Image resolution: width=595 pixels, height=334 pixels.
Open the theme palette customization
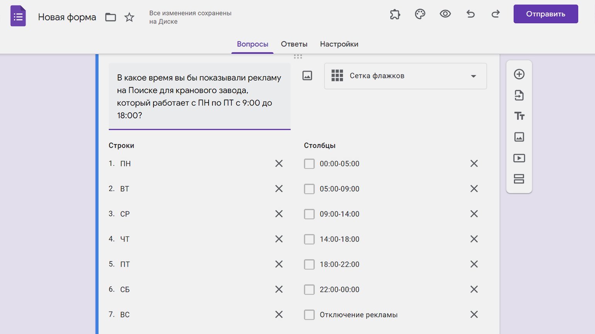click(420, 14)
